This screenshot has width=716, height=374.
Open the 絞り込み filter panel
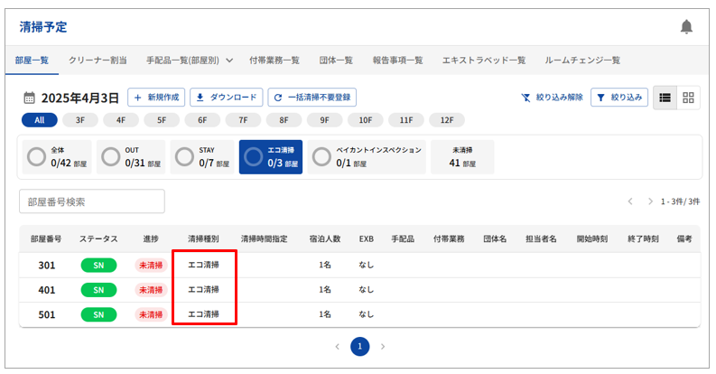[619, 98]
